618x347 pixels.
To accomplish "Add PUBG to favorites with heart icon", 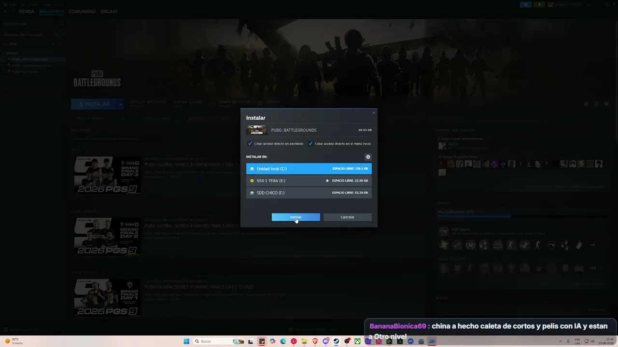I will pos(606,104).
